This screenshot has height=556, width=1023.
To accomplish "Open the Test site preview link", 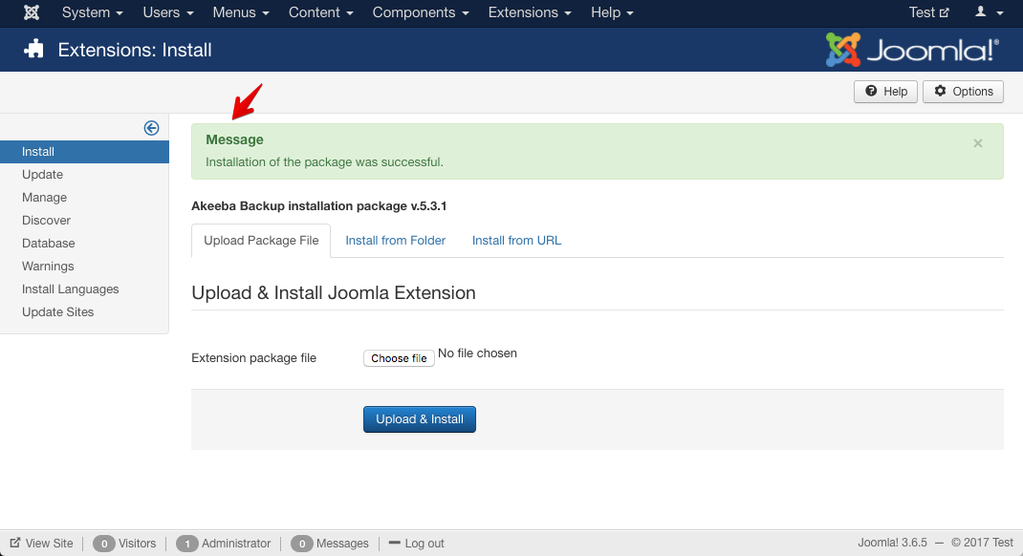I will coord(928,12).
